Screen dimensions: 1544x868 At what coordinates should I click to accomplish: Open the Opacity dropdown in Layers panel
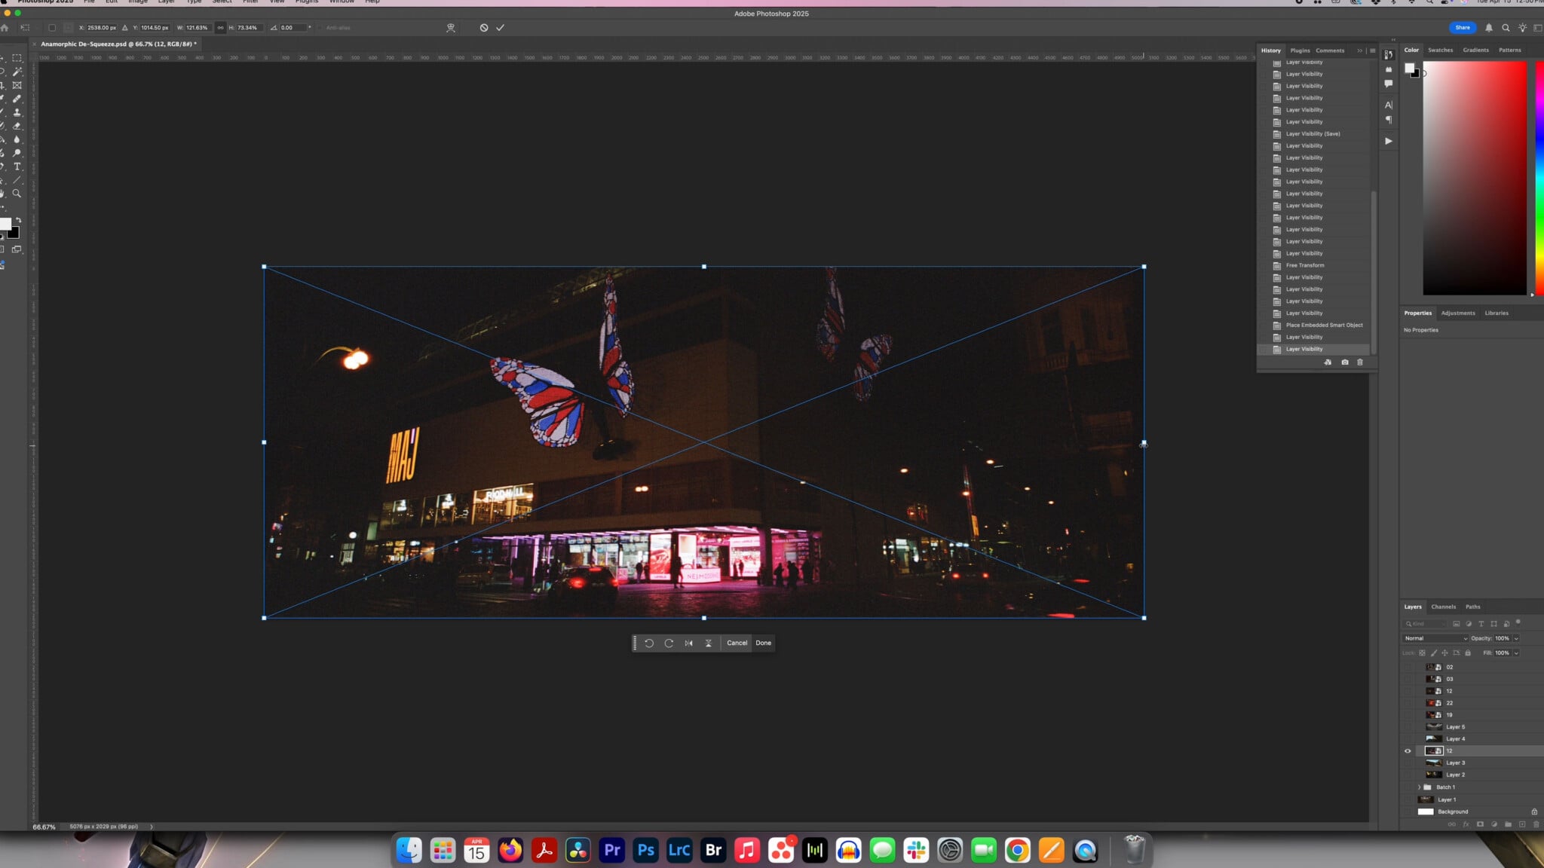[1517, 638]
